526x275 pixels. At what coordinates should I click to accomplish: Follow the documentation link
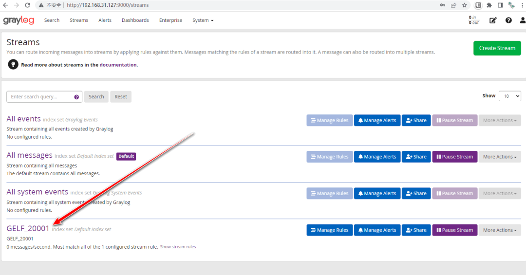[118, 65]
